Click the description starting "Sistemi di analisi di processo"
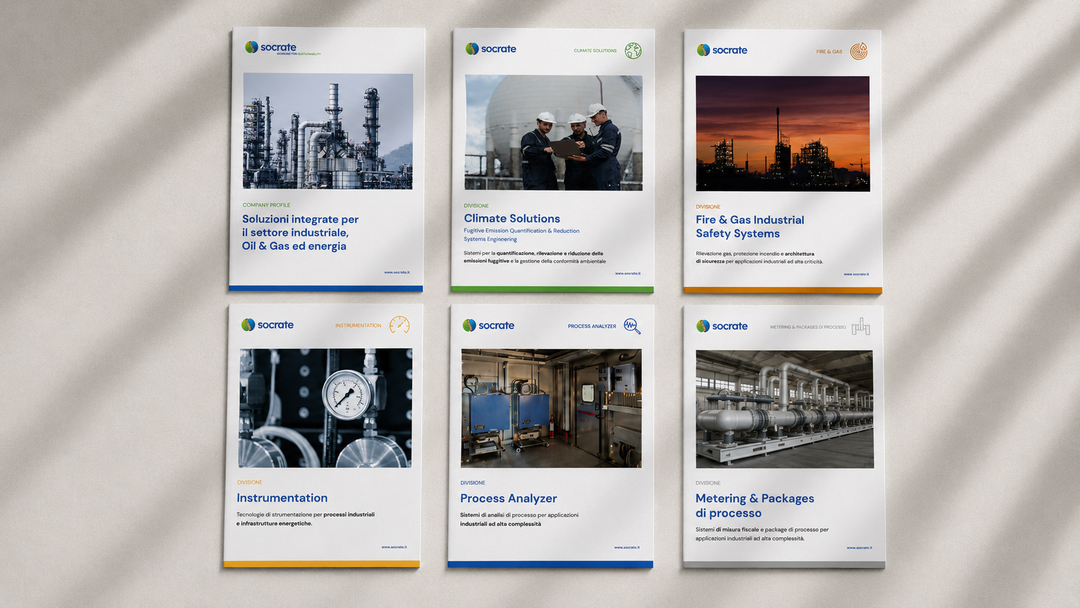This screenshot has height=608, width=1080. coord(519,519)
